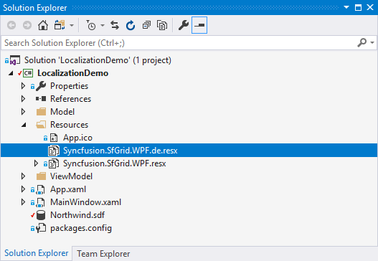The height and width of the screenshot is (261, 378).
Task: Select the Model folder
Action: pos(62,112)
